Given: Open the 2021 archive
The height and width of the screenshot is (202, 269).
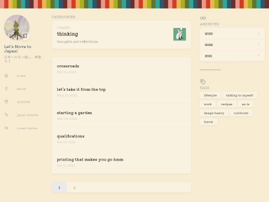Looking at the screenshot, I should click(x=232, y=56).
